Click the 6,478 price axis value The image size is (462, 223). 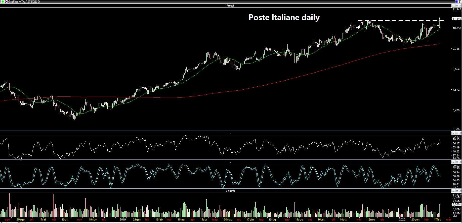(x=457, y=110)
